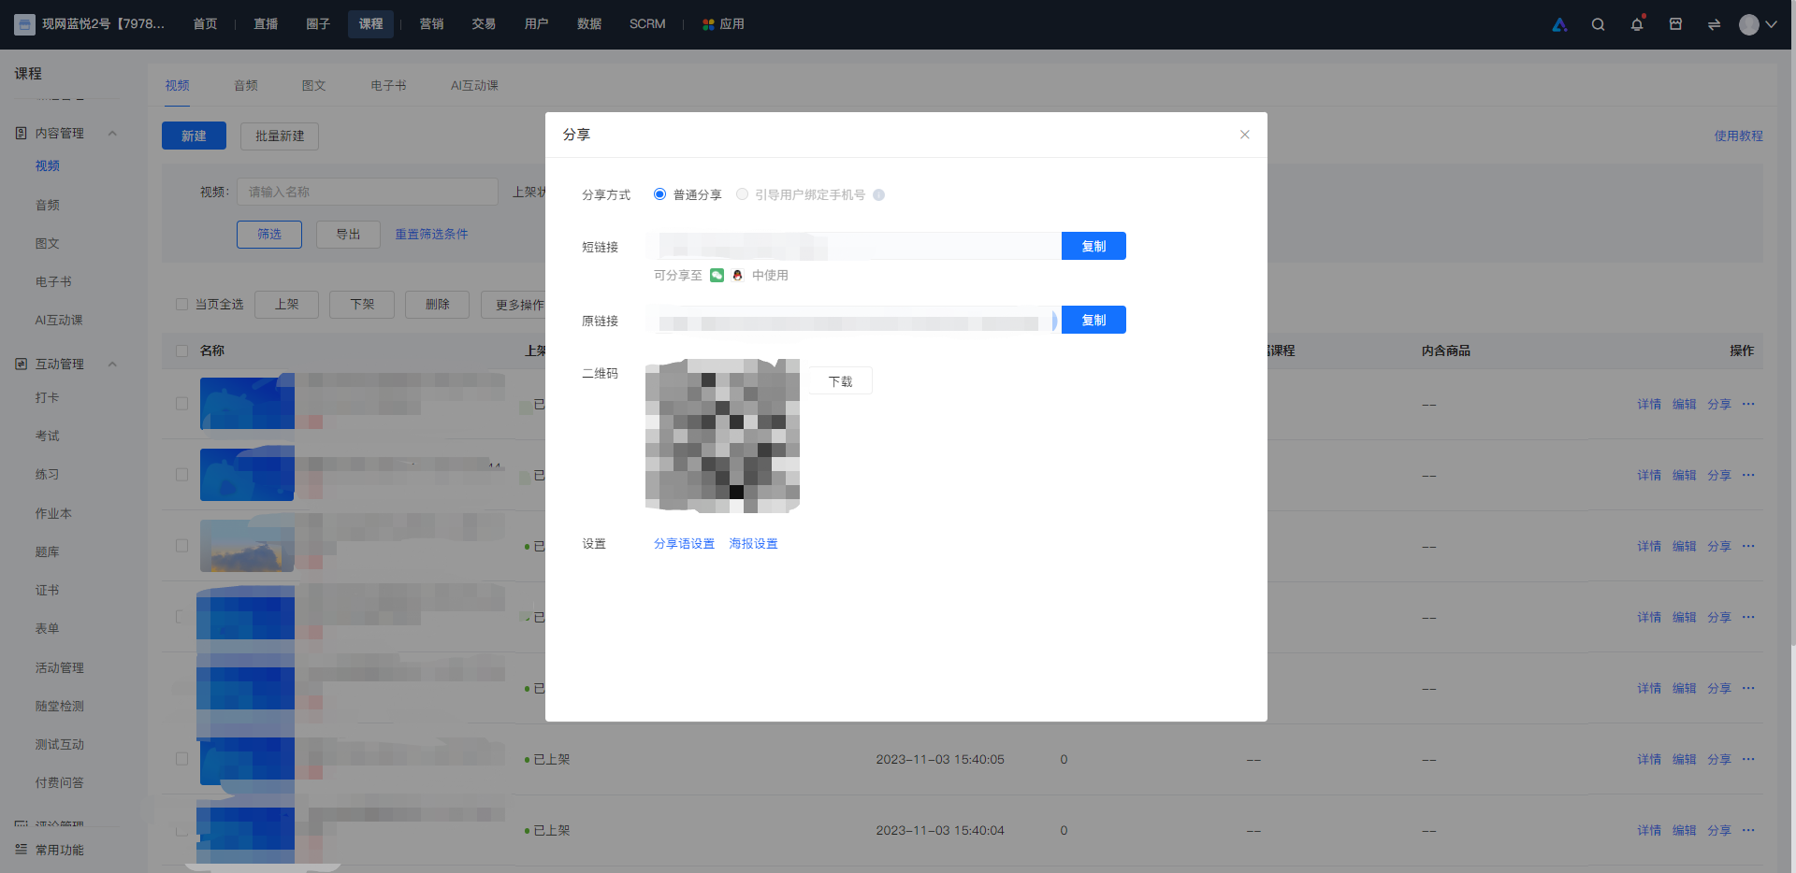
Task: Switch to the 音频 tab
Action: (x=246, y=85)
